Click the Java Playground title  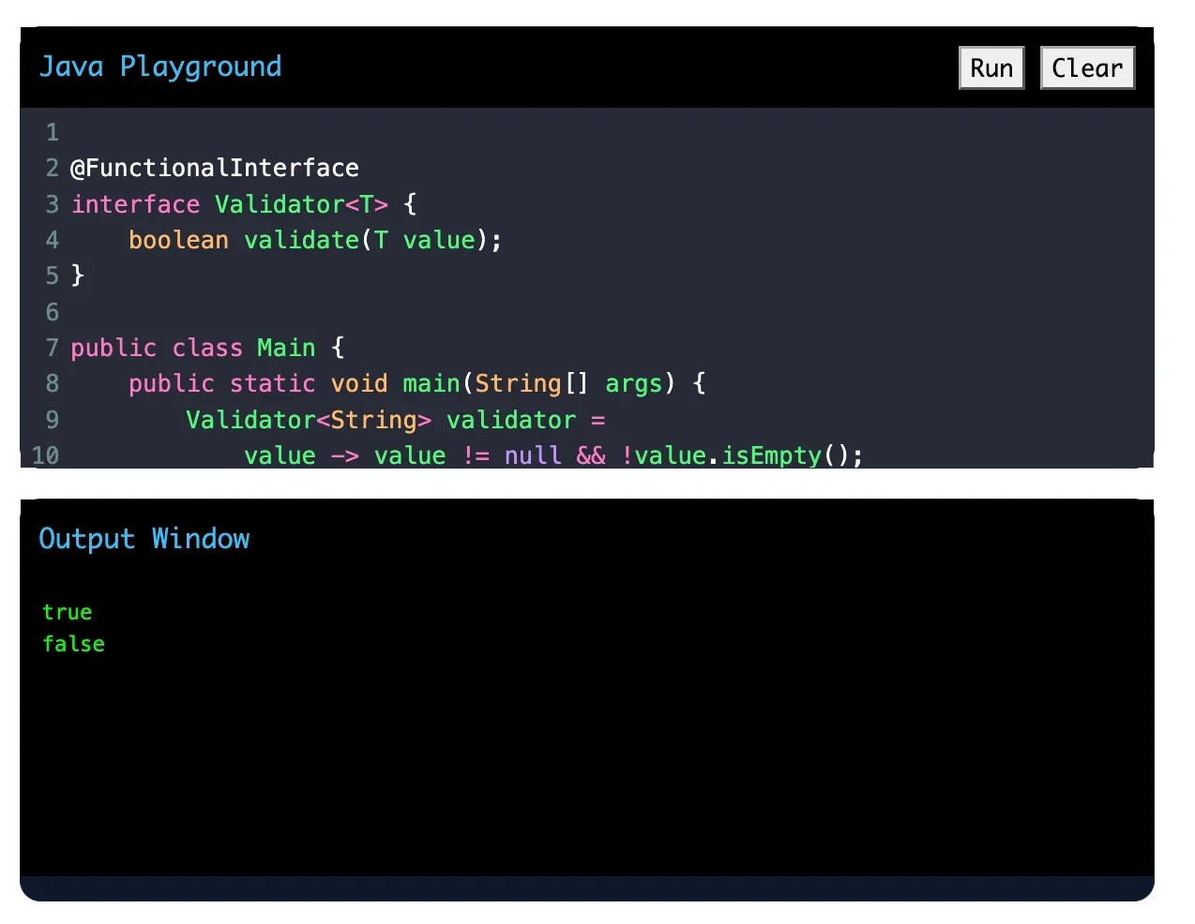(x=160, y=67)
